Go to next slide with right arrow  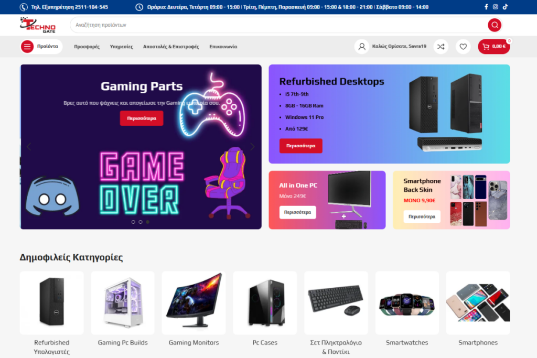(252, 147)
